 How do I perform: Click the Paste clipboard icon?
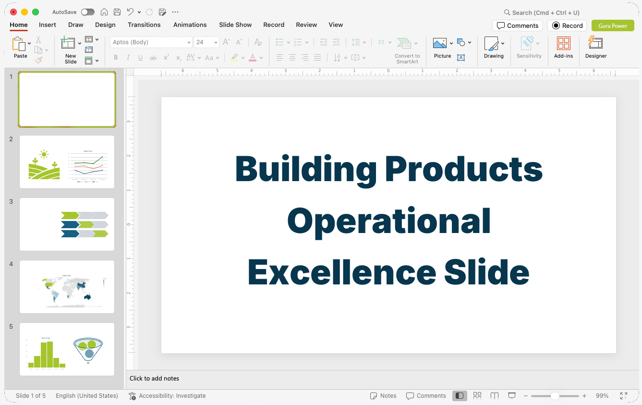tap(19, 44)
